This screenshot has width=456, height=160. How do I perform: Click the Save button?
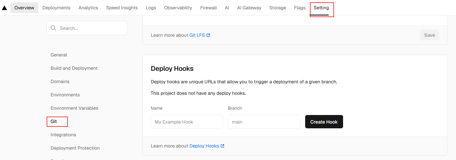(x=430, y=35)
